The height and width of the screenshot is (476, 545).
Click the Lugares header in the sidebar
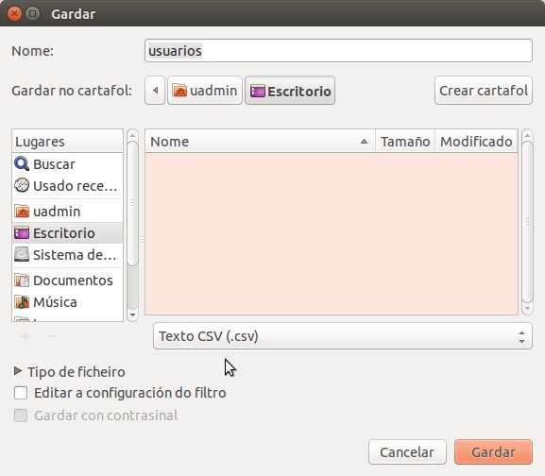(x=67, y=141)
